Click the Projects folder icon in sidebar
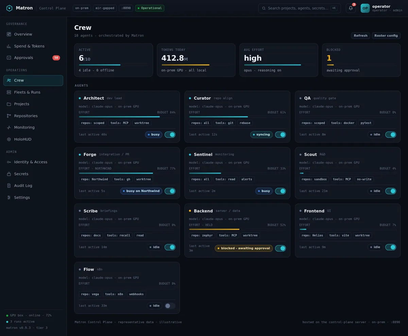 [9, 104]
